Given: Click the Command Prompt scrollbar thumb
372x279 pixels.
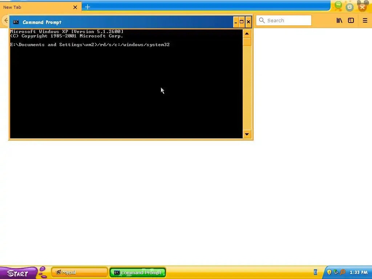Looking at the screenshot, I should (x=247, y=42).
